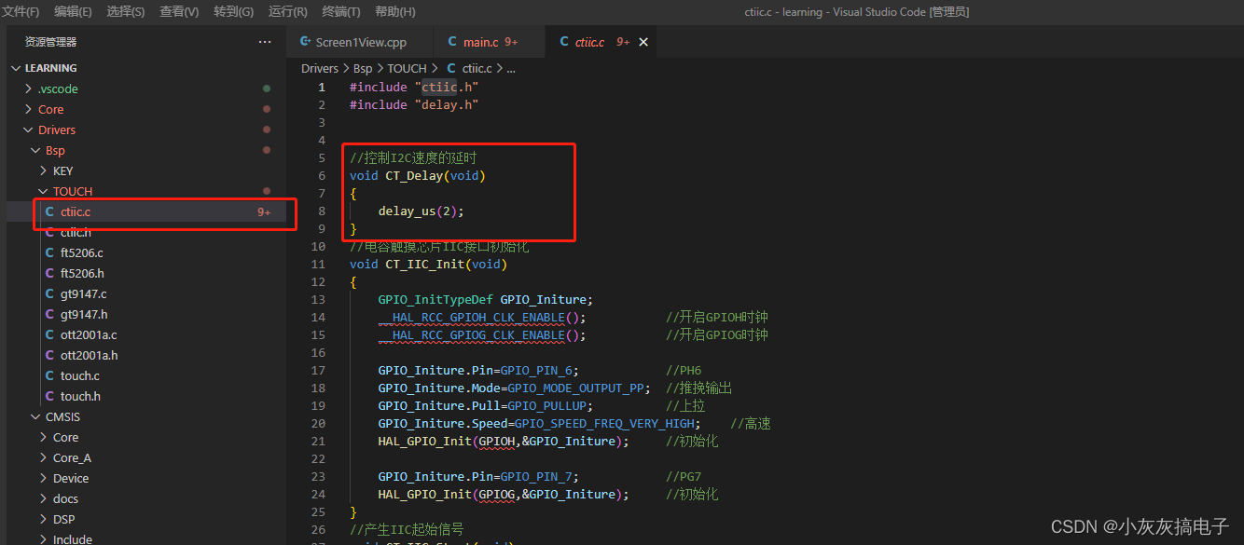Open the 文件(F) menu
The height and width of the screenshot is (545, 1244).
(x=21, y=12)
